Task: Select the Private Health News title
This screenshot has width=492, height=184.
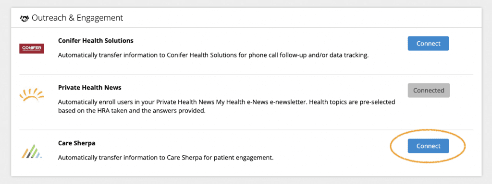Action: 90,88
